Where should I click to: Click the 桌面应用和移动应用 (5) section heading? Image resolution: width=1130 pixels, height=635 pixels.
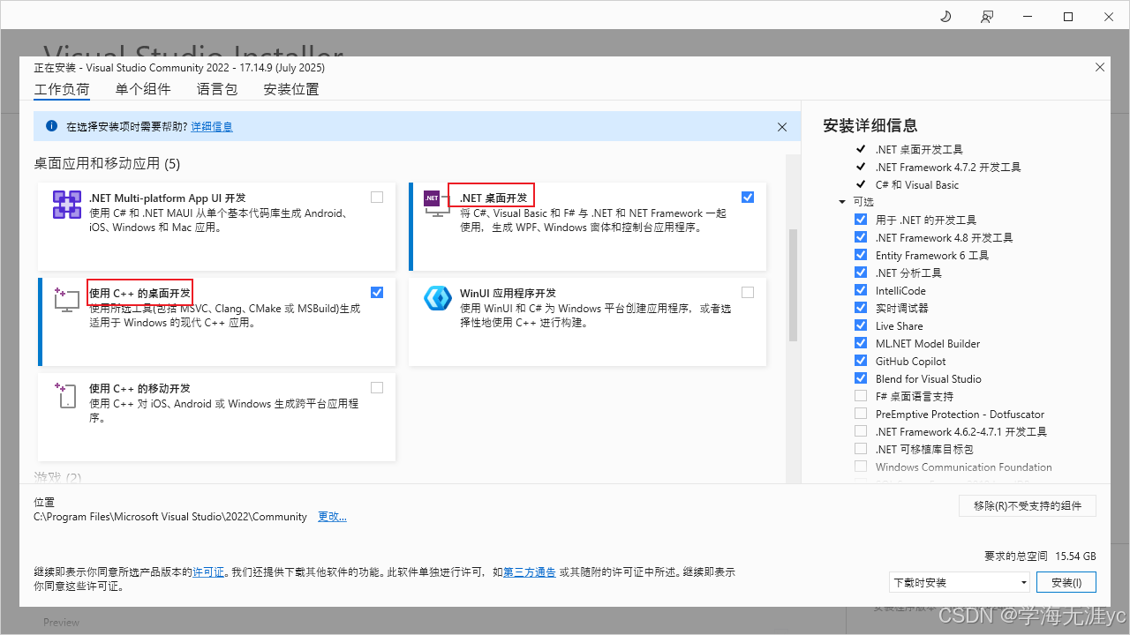[107, 164]
